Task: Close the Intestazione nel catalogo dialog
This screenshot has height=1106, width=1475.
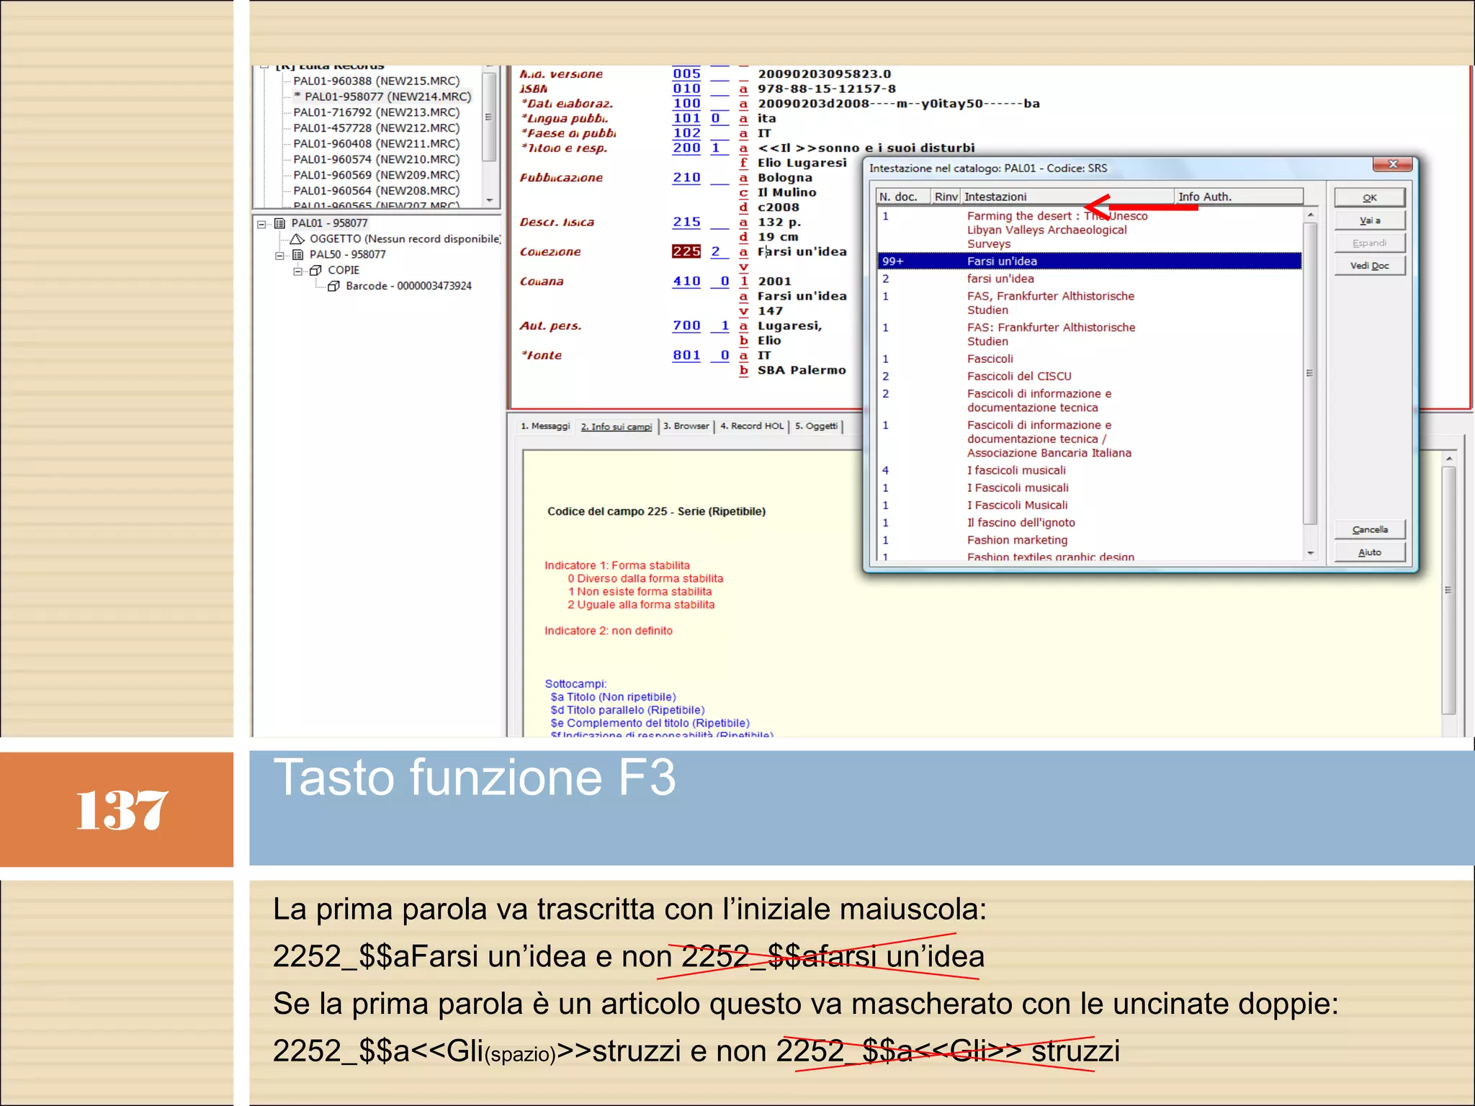Action: click(1393, 164)
